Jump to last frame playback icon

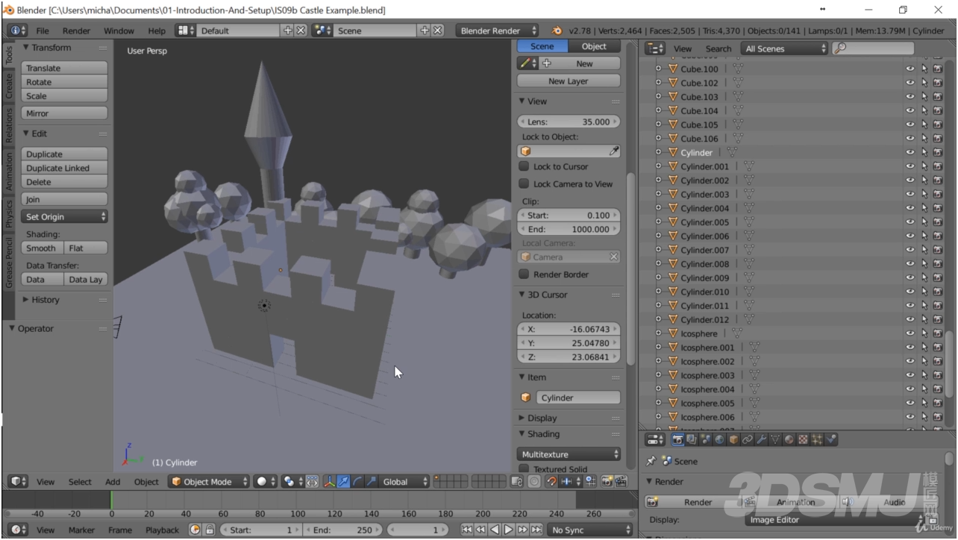click(536, 530)
